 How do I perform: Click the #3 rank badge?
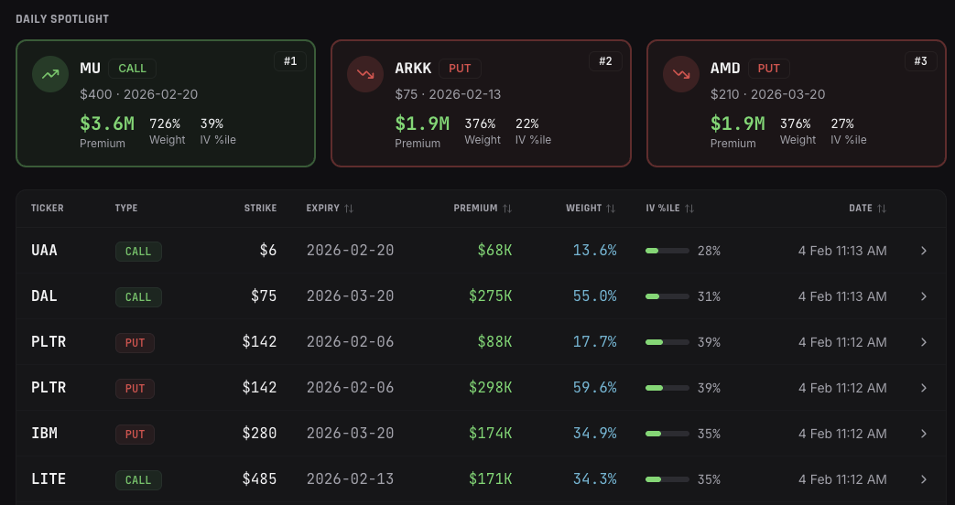pos(920,61)
